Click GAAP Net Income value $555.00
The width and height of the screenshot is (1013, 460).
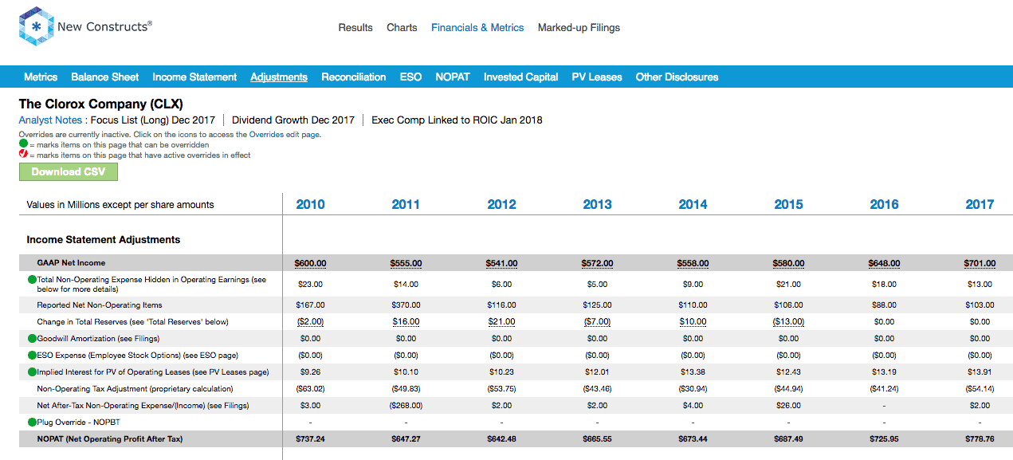click(406, 264)
